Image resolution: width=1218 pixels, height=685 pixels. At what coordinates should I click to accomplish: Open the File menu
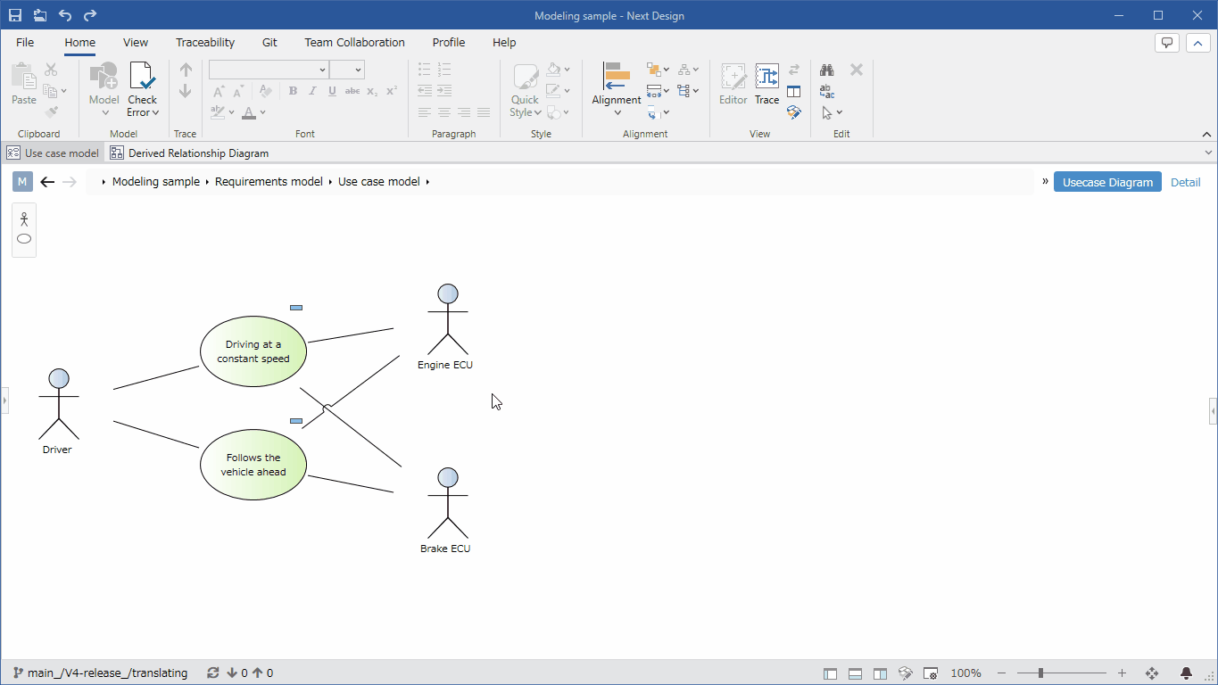coord(25,42)
